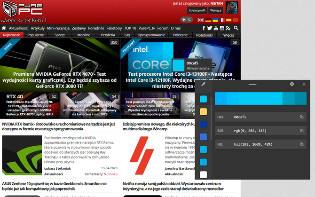Open Zestawy menu item

pos(79,28)
